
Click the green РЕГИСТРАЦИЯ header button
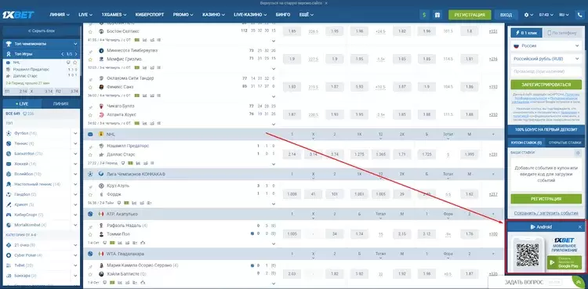(470, 15)
